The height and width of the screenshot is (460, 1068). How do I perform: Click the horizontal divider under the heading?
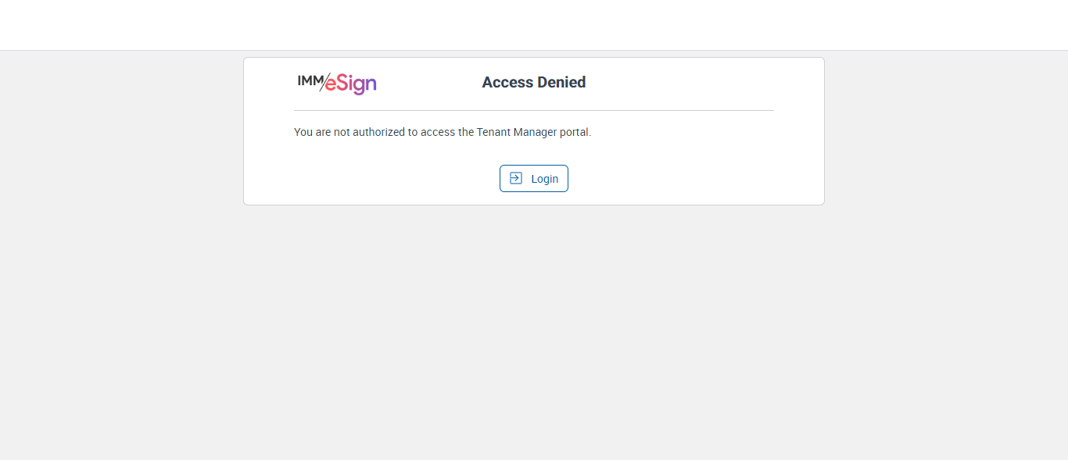click(x=534, y=110)
